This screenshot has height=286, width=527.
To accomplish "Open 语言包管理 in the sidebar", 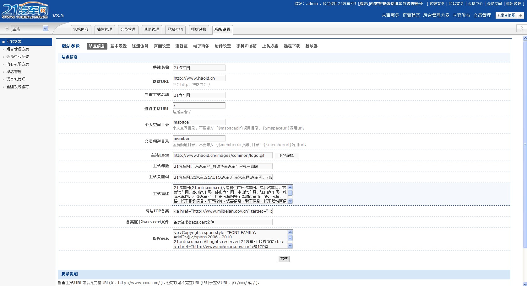I will pyautogui.click(x=16, y=79).
